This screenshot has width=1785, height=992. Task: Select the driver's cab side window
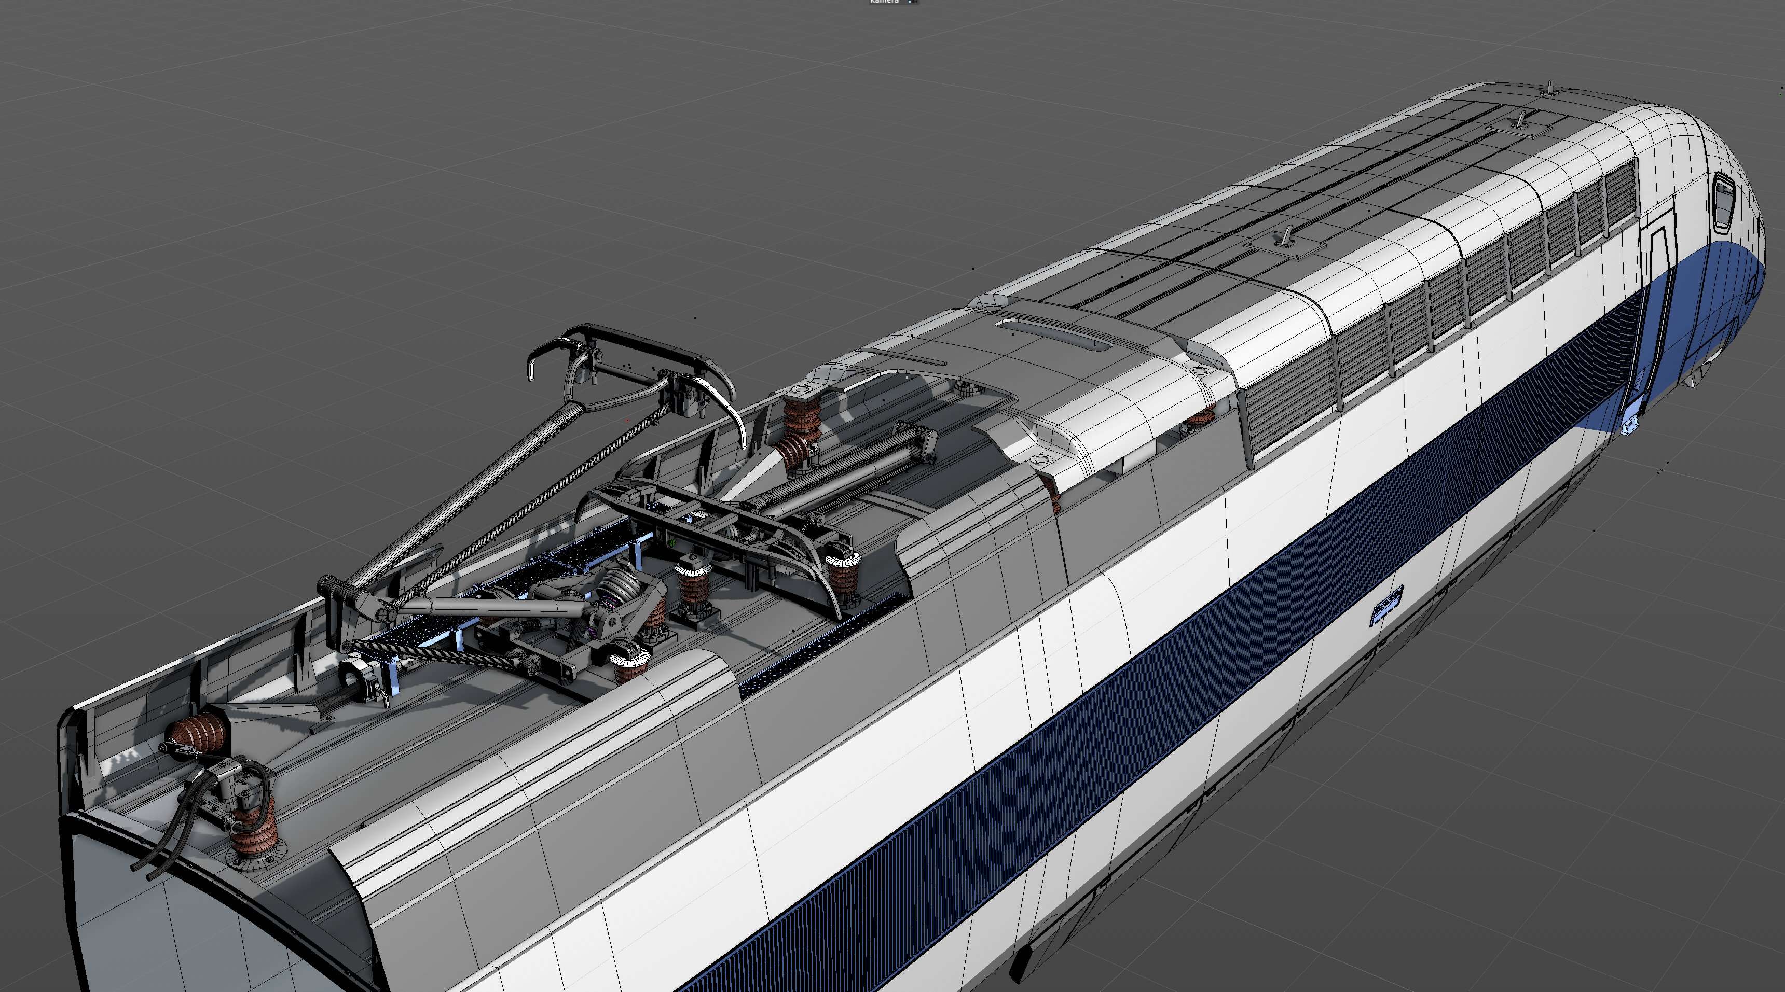[1723, 203]
